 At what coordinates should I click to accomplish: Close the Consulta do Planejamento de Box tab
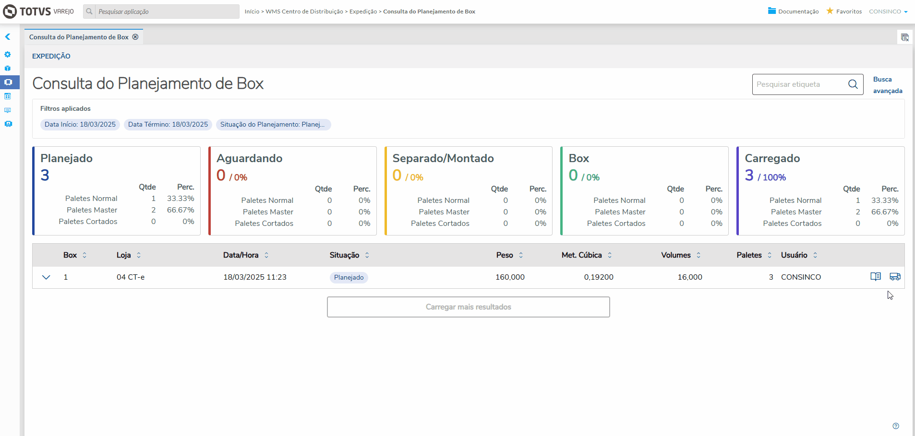135,37
